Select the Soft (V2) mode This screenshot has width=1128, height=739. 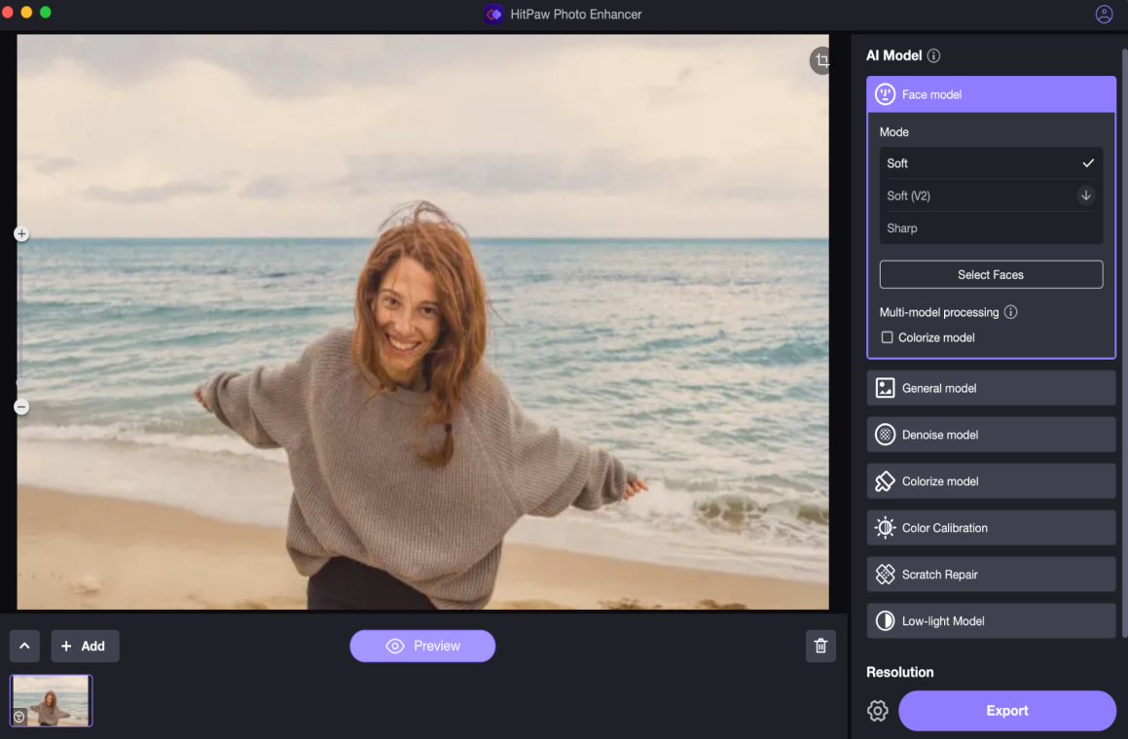pos(991,195)
